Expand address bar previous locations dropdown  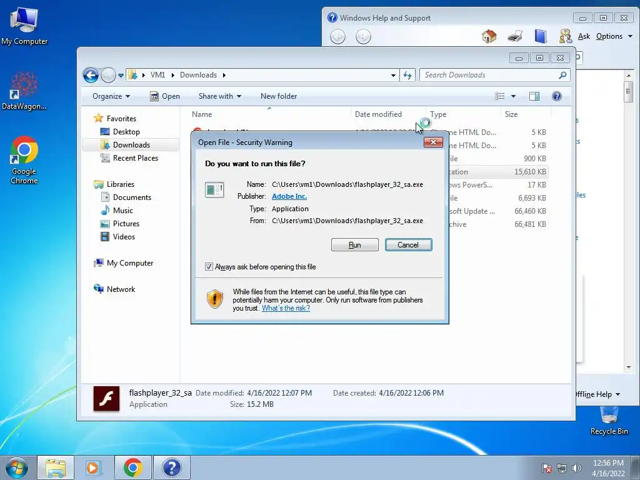(x=393, y=76)
